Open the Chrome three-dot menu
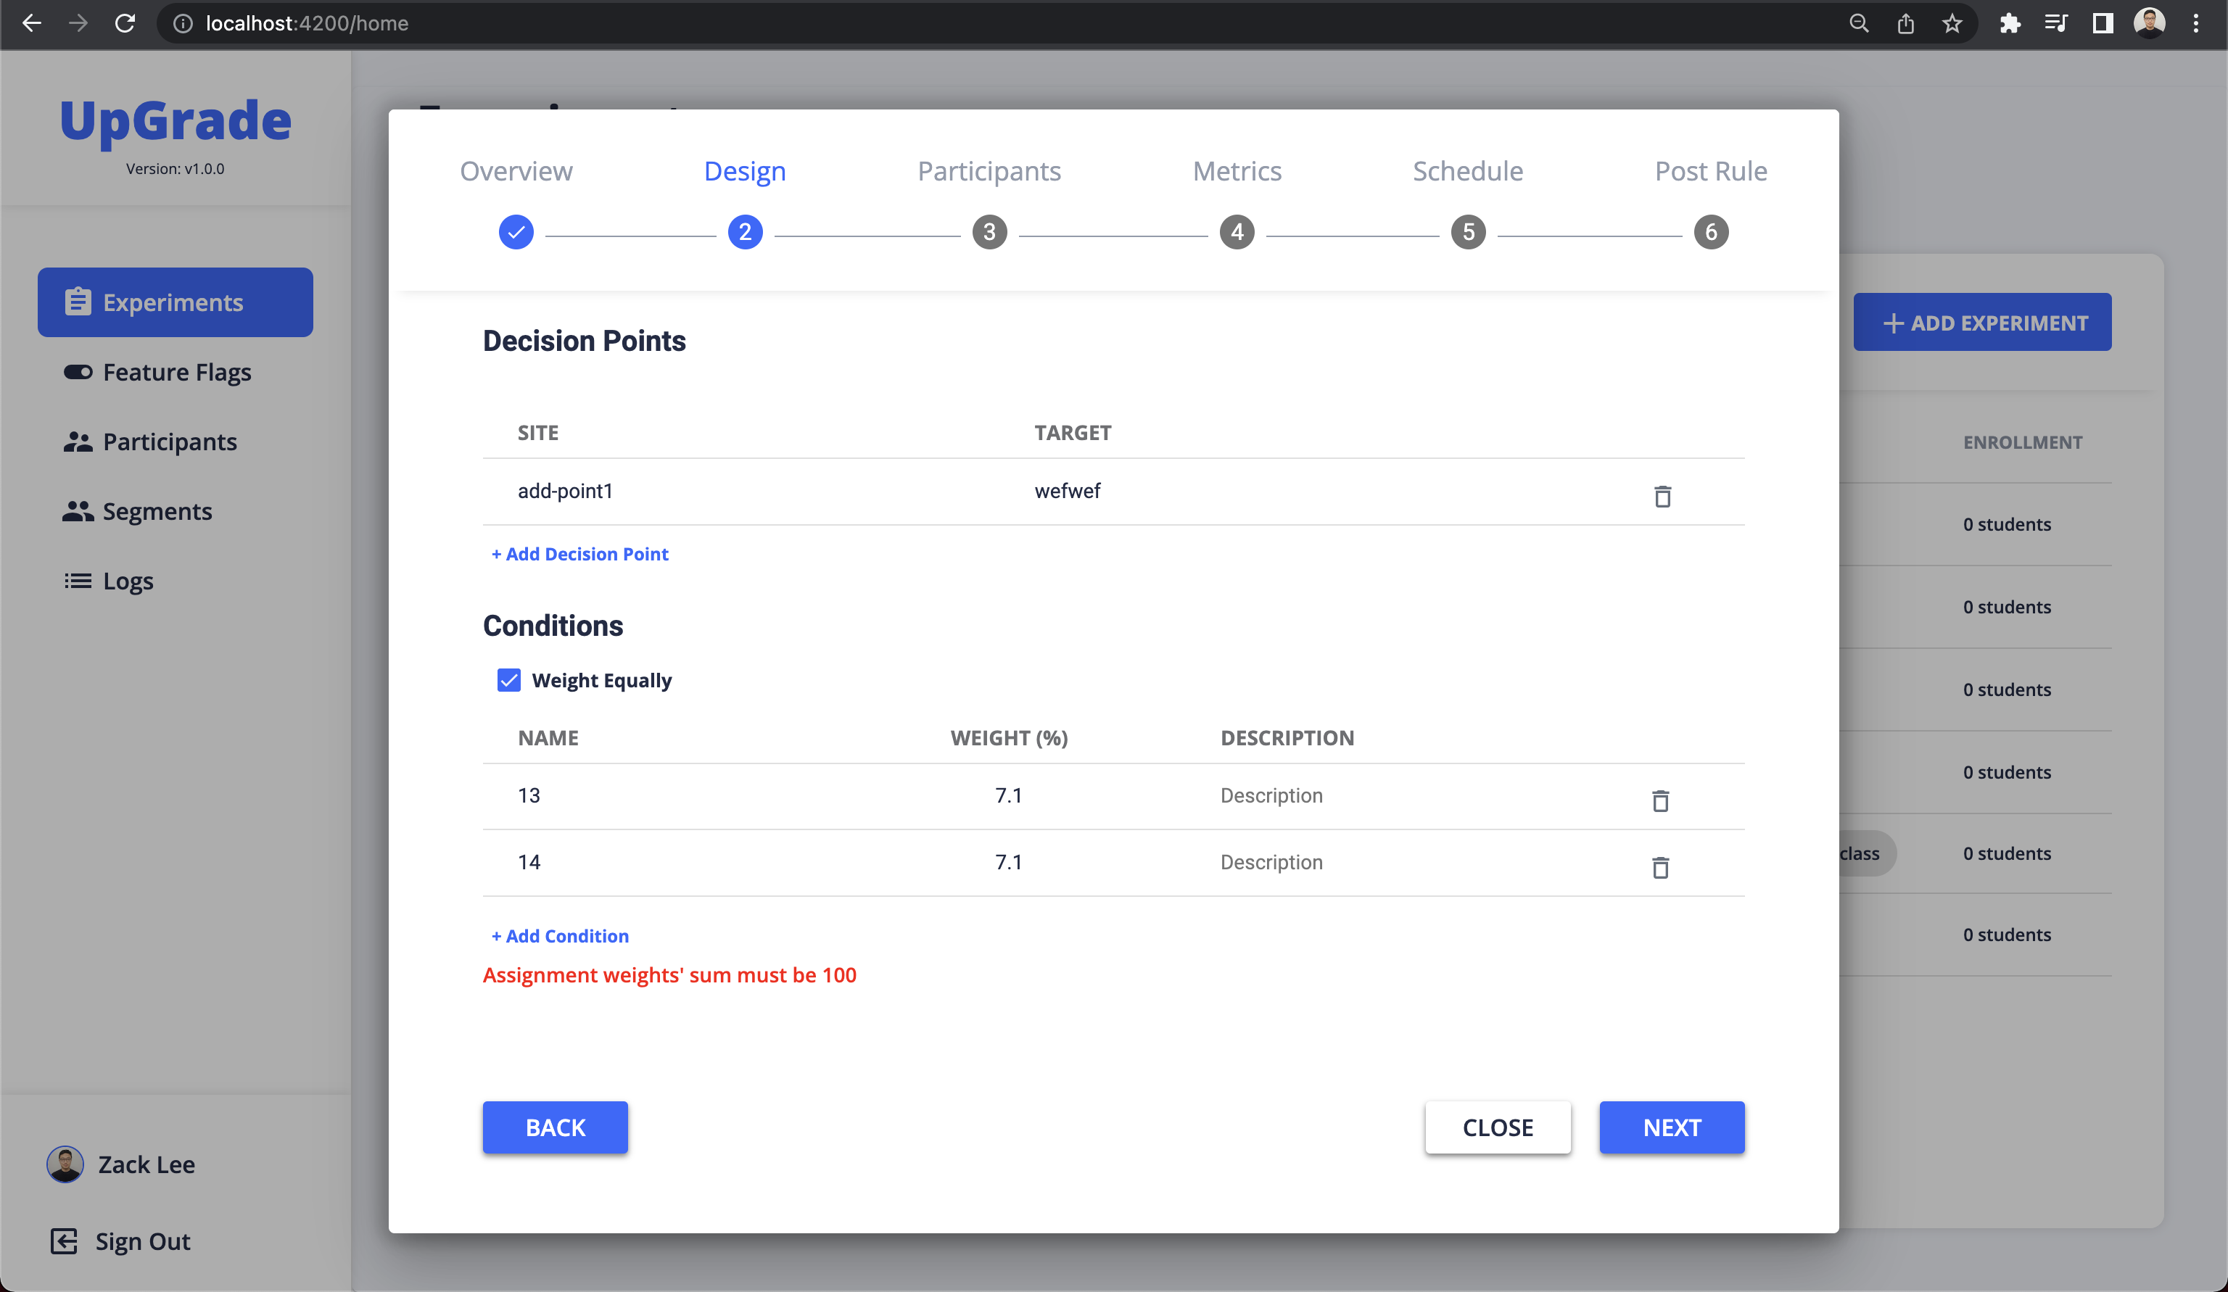 2196,24
